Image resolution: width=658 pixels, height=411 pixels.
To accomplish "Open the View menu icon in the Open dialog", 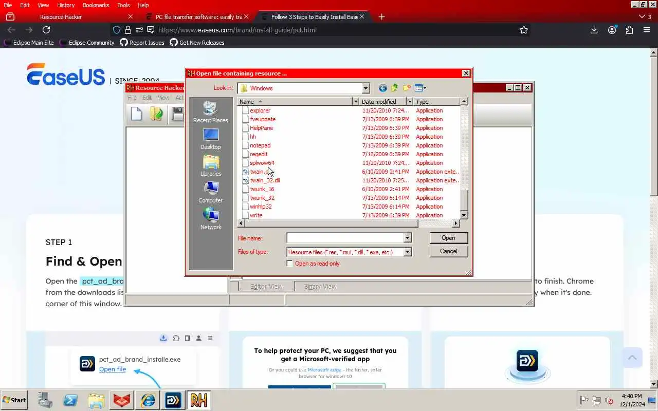I will [421, 88].
